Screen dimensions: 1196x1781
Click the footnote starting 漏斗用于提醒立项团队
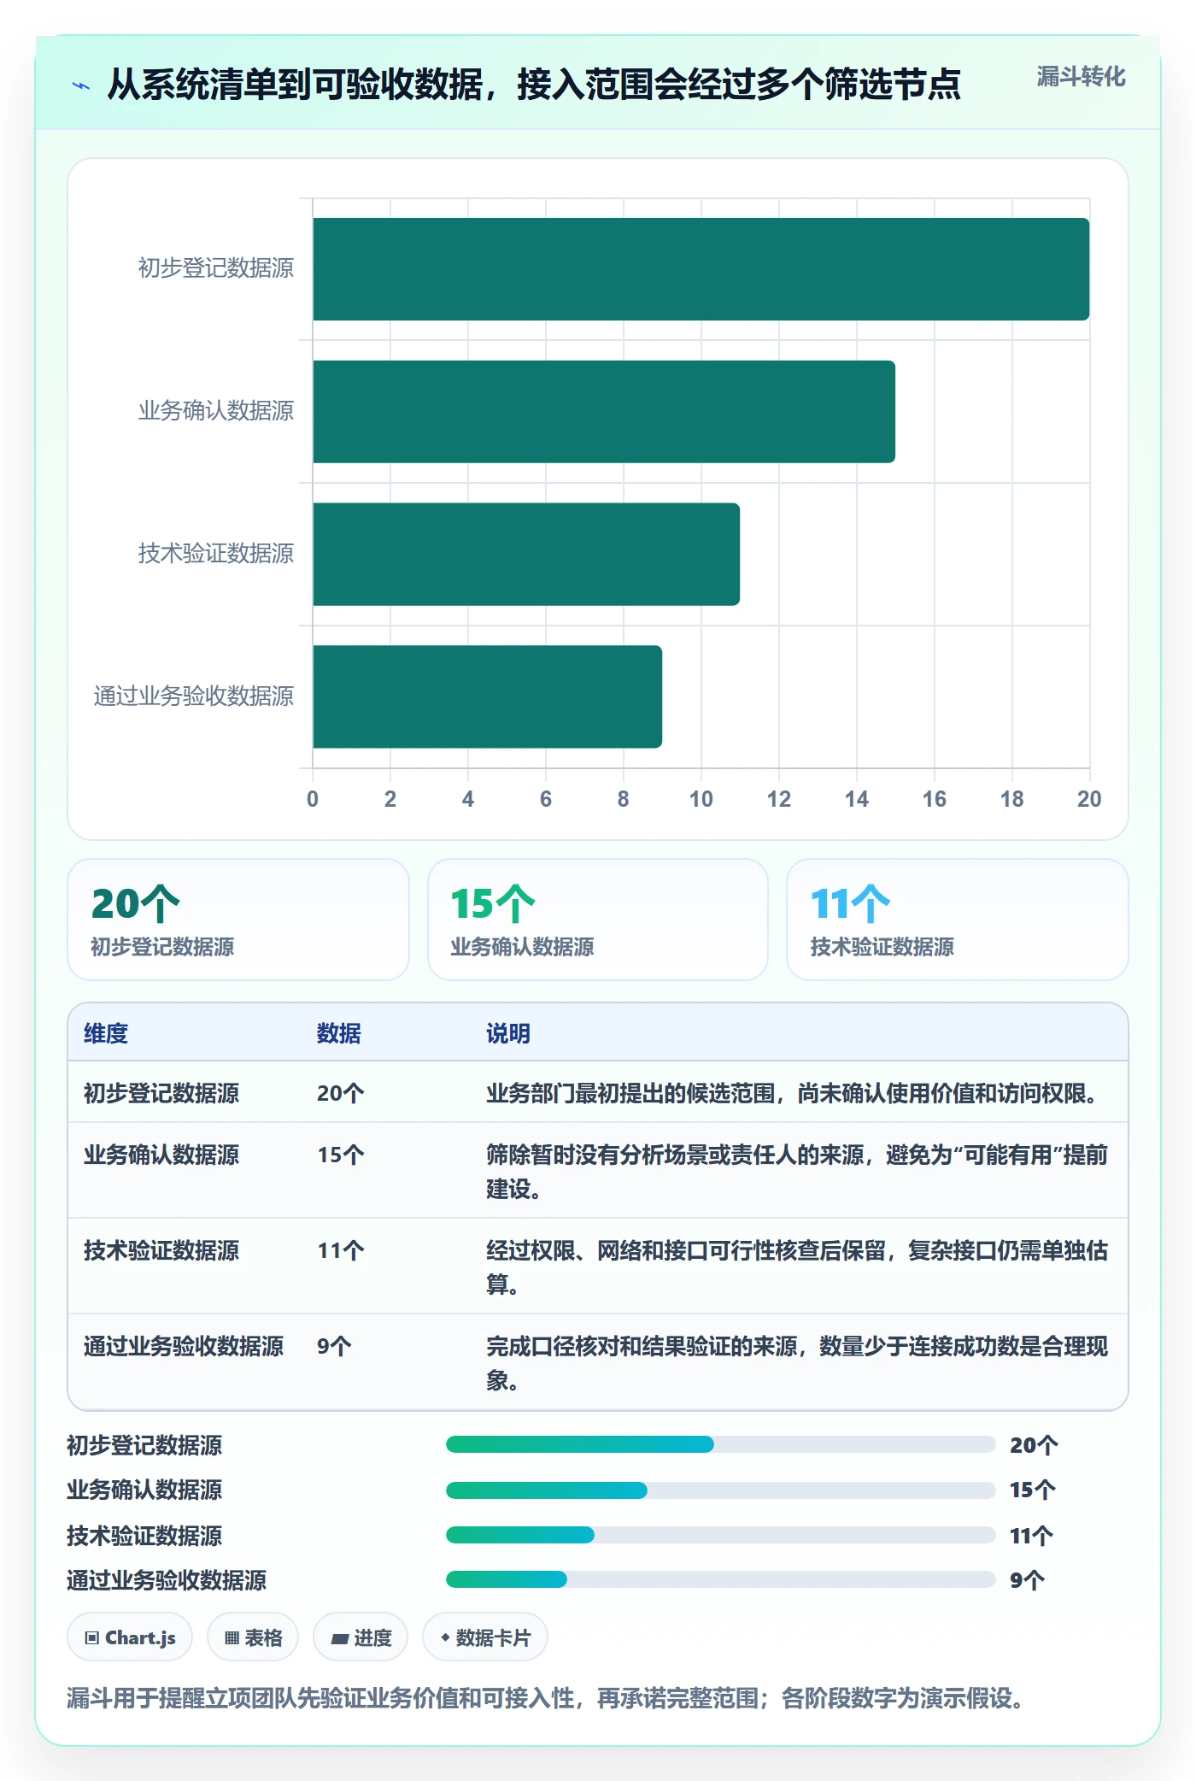coord(548,1698)
